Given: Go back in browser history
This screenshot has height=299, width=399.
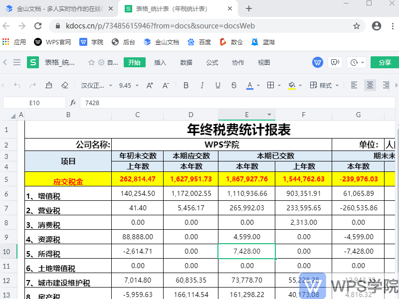Looking at the screenshot, I should (6, 26).
